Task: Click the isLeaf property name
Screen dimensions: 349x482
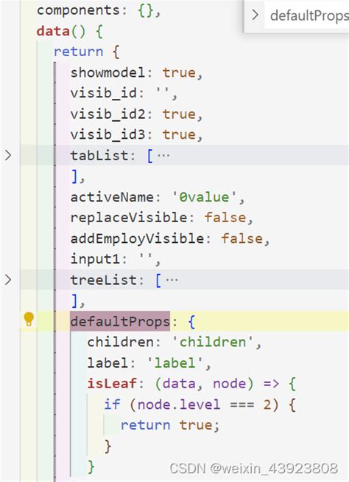Action: pyautogui.click(x=112, y=383)
